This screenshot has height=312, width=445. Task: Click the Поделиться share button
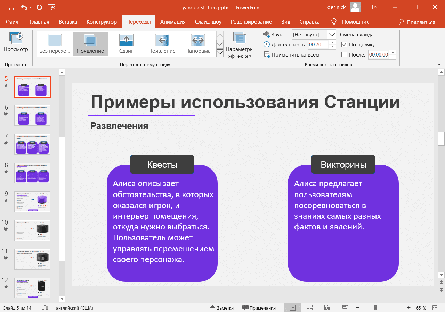[x=417, y=22]
